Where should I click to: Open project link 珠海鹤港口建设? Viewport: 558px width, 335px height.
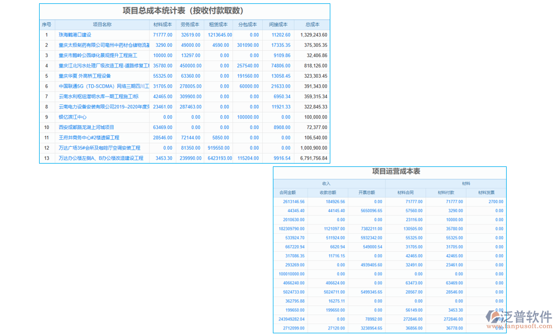[x=75, y=35]
